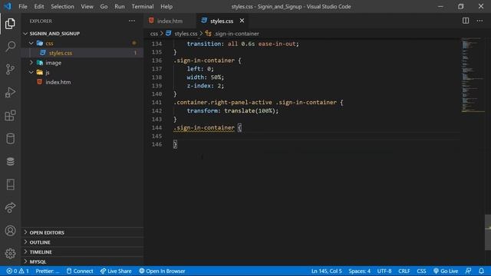Image resolution: width=491 pixels, height=276 pixels.
Task: Open the Run and Debug view
Action: click(x=10, y=92)
